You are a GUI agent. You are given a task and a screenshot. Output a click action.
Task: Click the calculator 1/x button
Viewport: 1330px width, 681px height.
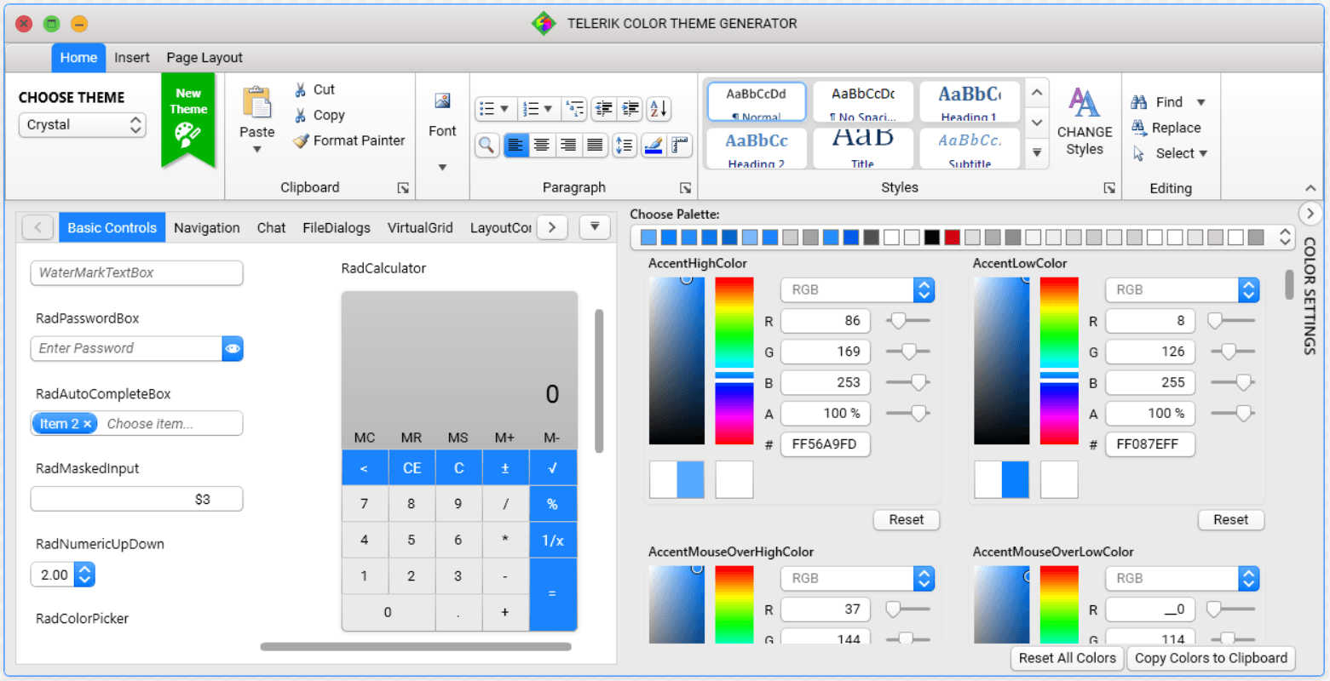pos(553,541)
